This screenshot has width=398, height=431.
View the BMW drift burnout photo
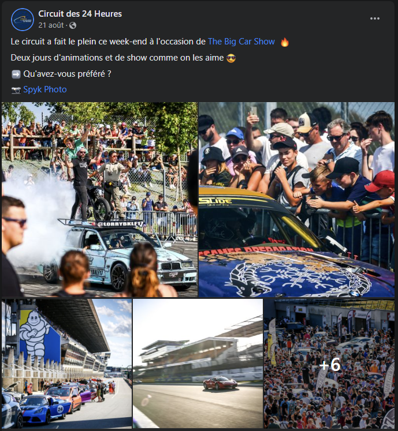(99, 200)
